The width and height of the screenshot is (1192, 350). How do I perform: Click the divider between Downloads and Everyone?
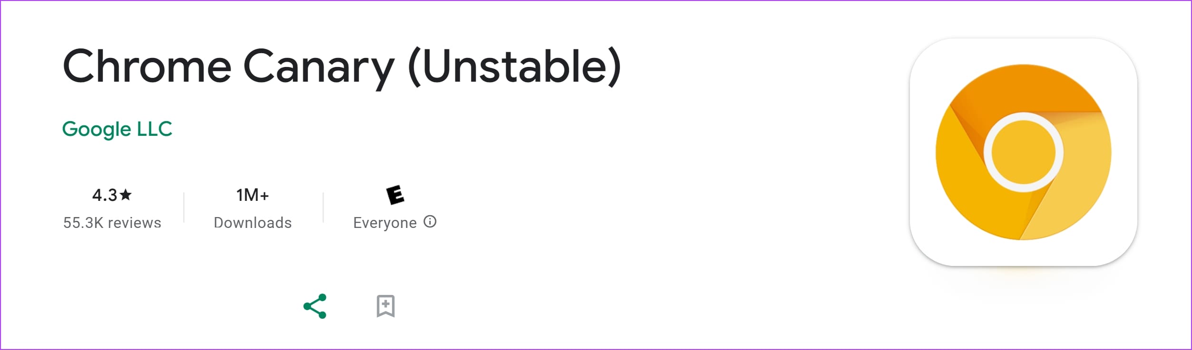(x=323, y=208)
